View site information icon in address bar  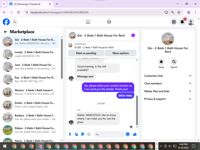point(27,12)
